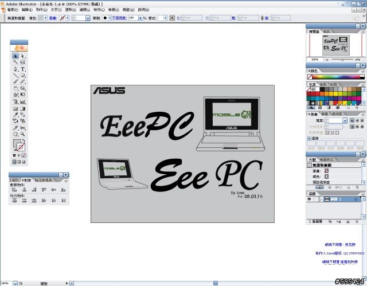Open zoom level dropdown in status bar

[x=15, y=283]
